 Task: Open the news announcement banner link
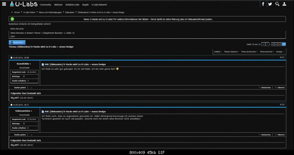point(148,19)
